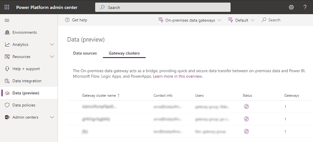Viewport: 313px width, 142px height.
Task: Open Data policies page
Action: tap(29, 105)
